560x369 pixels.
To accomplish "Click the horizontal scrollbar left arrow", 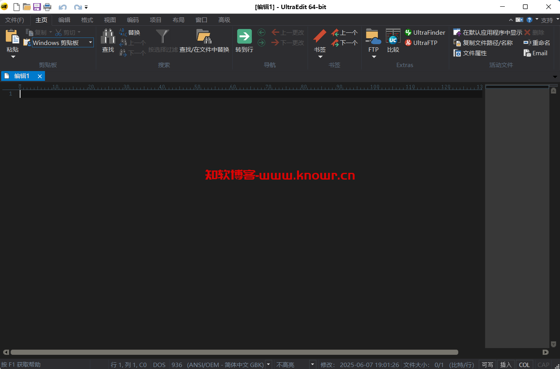I will [x=6, y=352].
